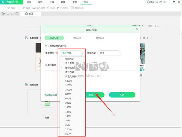Viewport: 182px width, 137px height.
Task: Select 25% zoom option
Action: (x=67, y=125)
